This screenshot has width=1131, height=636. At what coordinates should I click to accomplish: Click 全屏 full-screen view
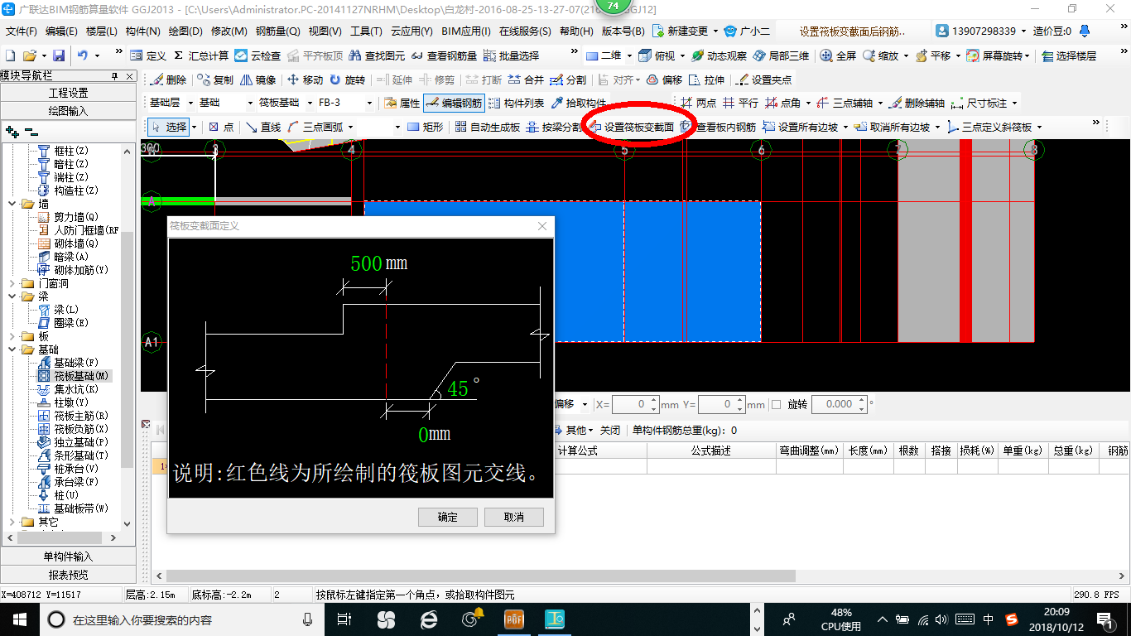click(x=838, y=55)
